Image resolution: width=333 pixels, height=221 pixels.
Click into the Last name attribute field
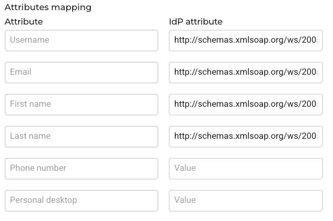click(81, 137)
